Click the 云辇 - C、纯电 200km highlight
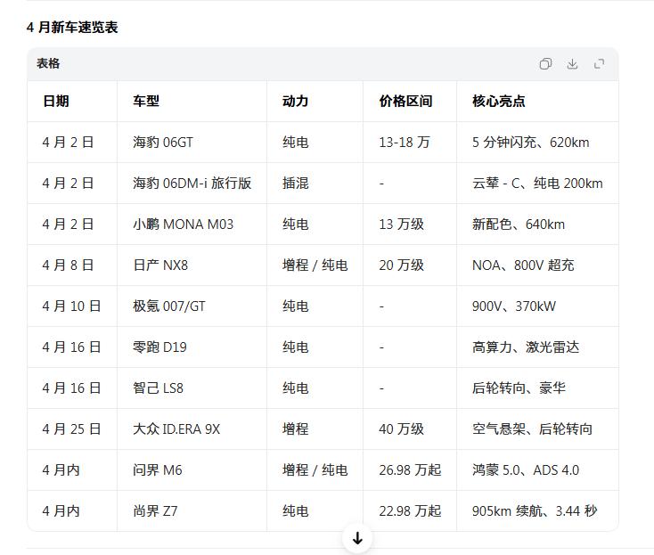This screenshot has height=555, width=654. coord(537,183)
